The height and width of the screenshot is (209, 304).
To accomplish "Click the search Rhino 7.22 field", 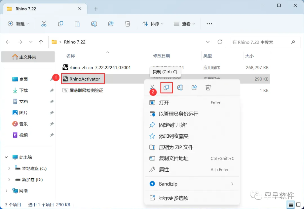I will [x=265, y=42].
